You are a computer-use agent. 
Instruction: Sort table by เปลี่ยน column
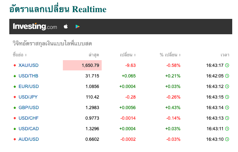tap(128, 55)
